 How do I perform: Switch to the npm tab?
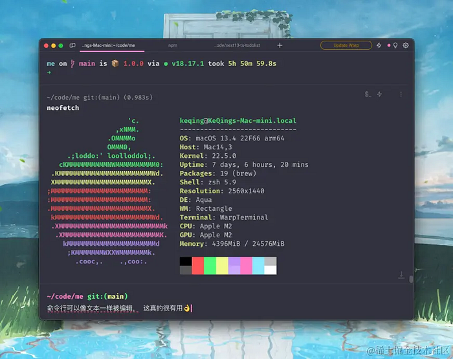tap(173, 45)
